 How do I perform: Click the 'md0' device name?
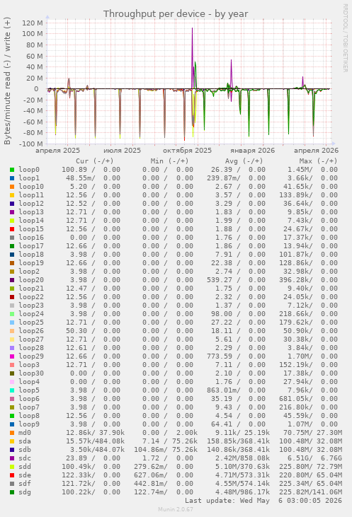point(25,433)
